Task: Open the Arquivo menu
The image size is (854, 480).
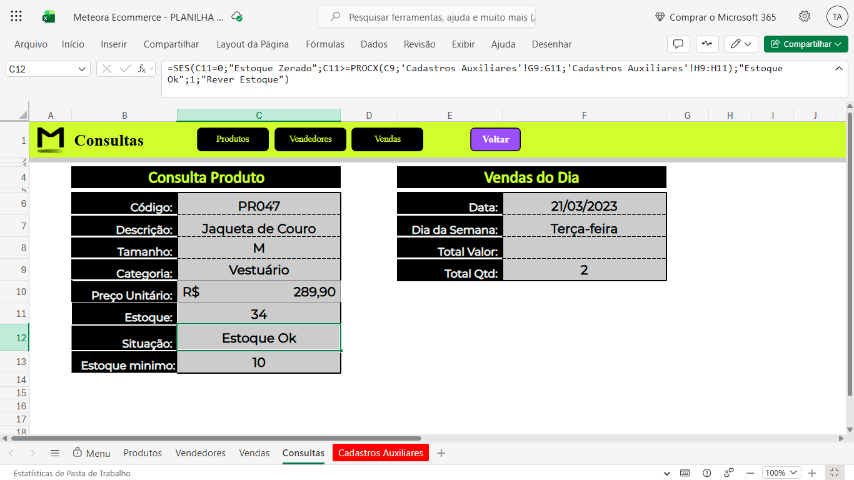Action: pyautogui.click(x=31, y=44)
